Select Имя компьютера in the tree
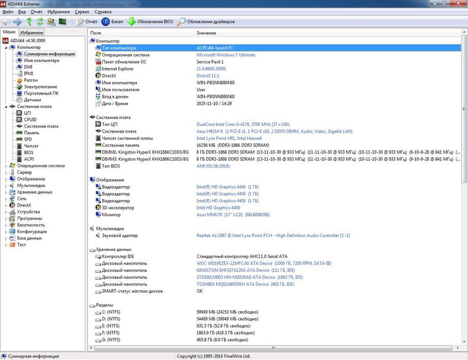Viewport: 468px width, 360px height. (42, 60)
